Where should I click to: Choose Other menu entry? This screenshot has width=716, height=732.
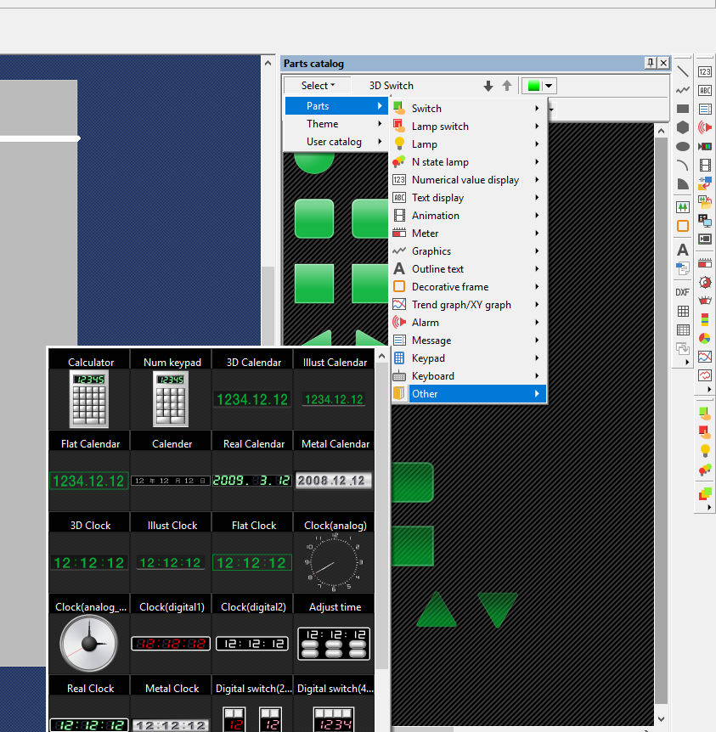point(469,393)
